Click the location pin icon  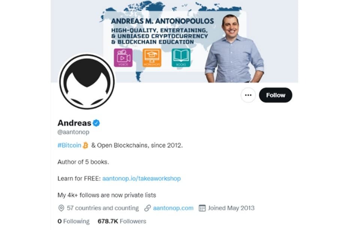[61, 208]
